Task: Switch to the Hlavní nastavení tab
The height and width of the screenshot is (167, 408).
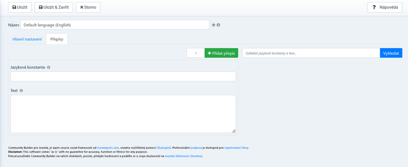Action: (27, 39)
